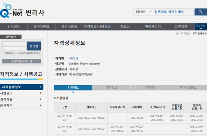This screenshot has height=136, width=207.
Task: Open the 회원가입 link
Action: [9, 53]
